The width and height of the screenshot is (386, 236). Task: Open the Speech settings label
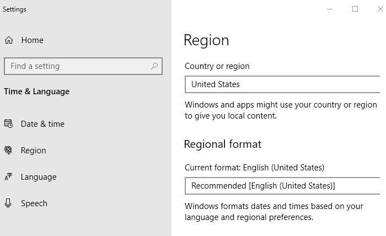click(34, 203)
